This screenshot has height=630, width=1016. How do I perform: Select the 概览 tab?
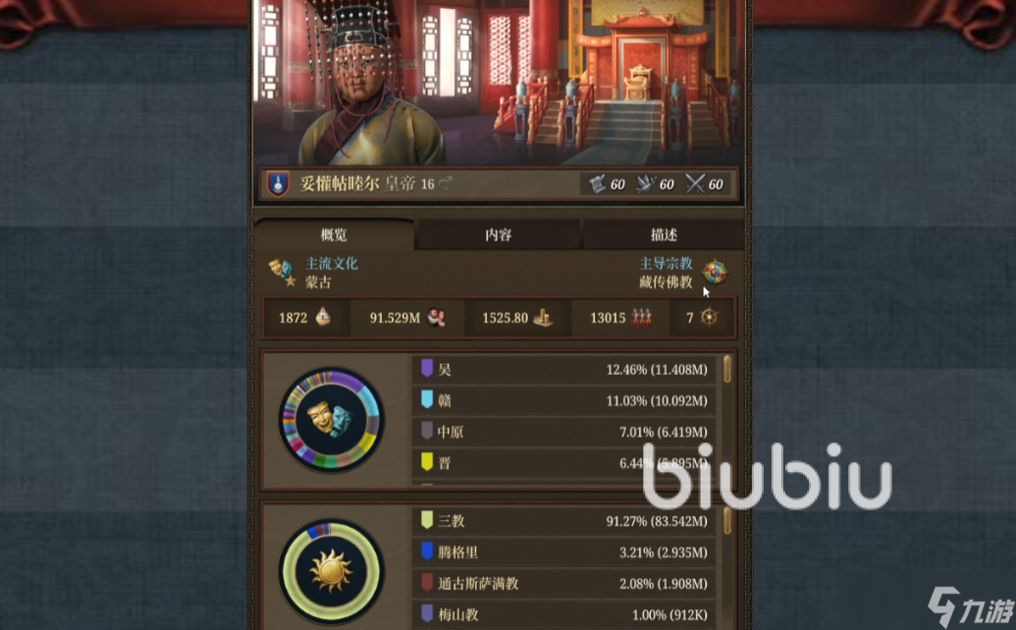point(334,236)
